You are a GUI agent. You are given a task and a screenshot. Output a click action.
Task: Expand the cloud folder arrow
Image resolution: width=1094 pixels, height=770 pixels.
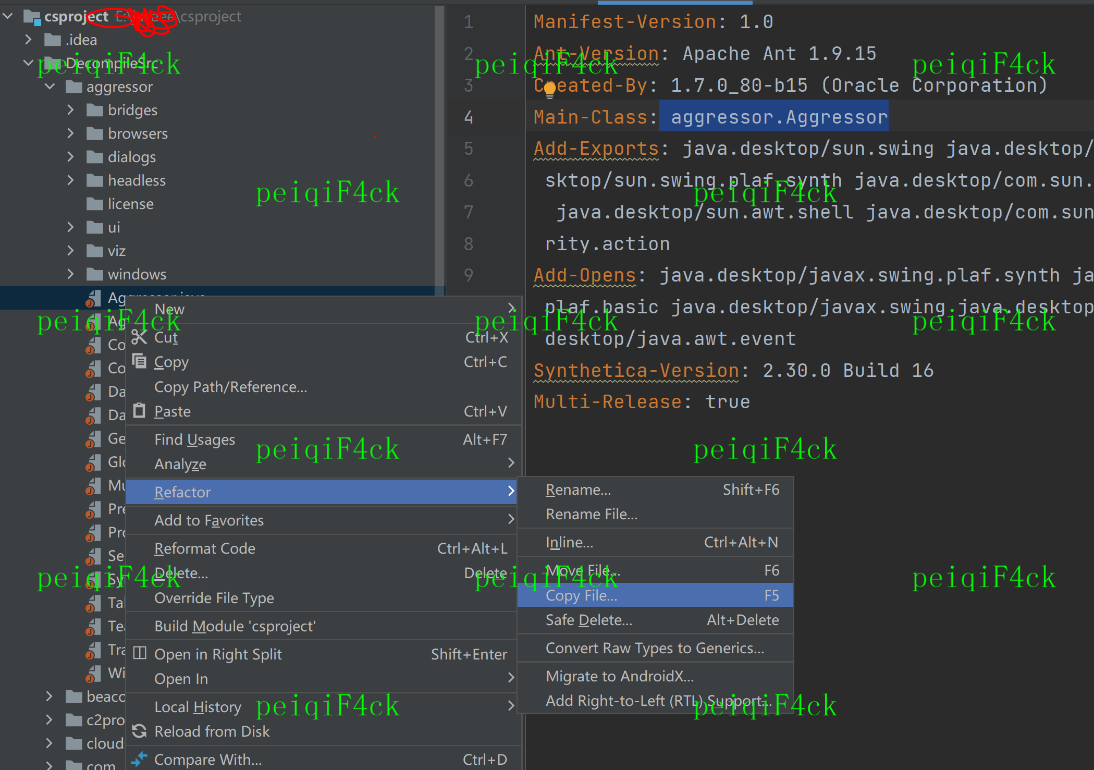tap(50, 743)
